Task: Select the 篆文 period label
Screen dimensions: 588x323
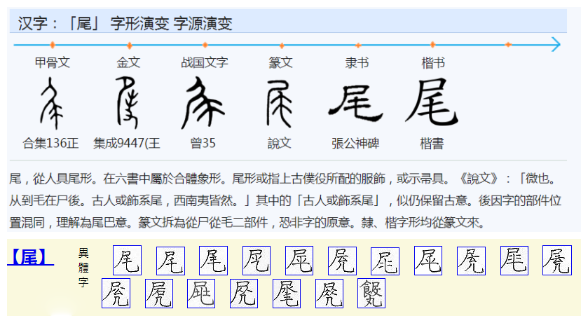Action: (x=280, y=62)
